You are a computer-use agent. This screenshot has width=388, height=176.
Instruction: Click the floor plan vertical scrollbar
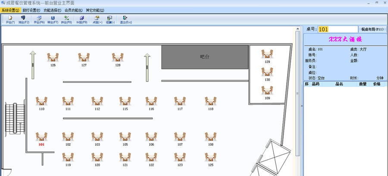pyautogui.click(x=297, y=94)
